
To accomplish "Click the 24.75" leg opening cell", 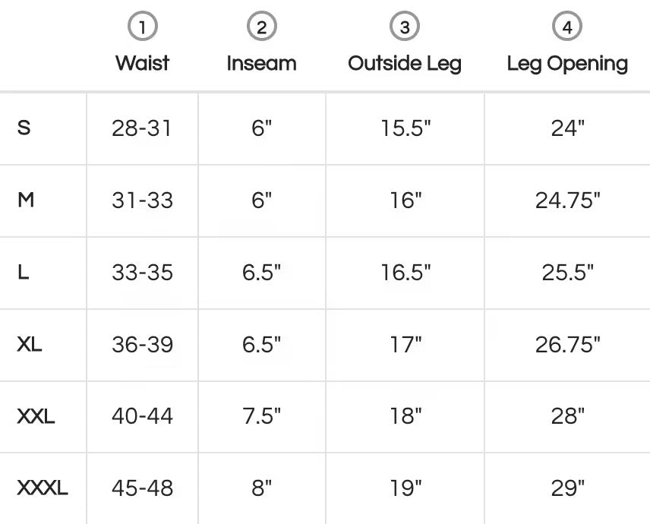I will pos(567,200).
